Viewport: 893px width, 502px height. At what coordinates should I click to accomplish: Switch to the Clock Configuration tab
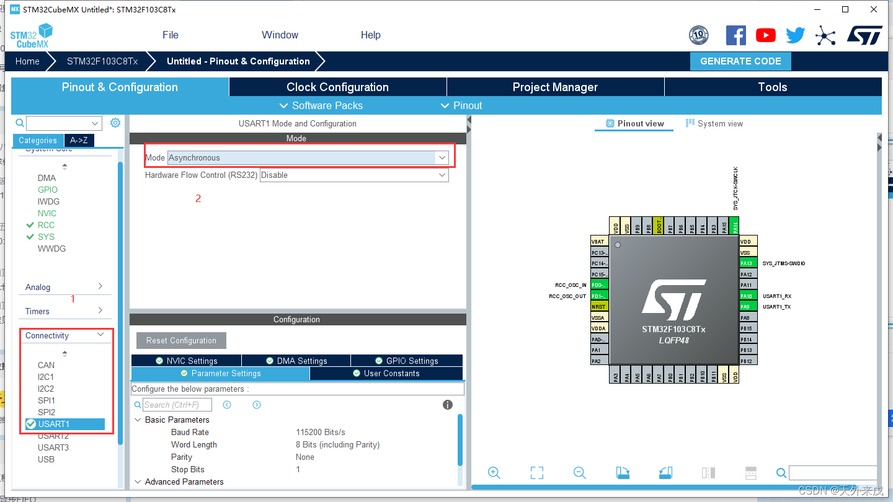[x=338, y=87]
